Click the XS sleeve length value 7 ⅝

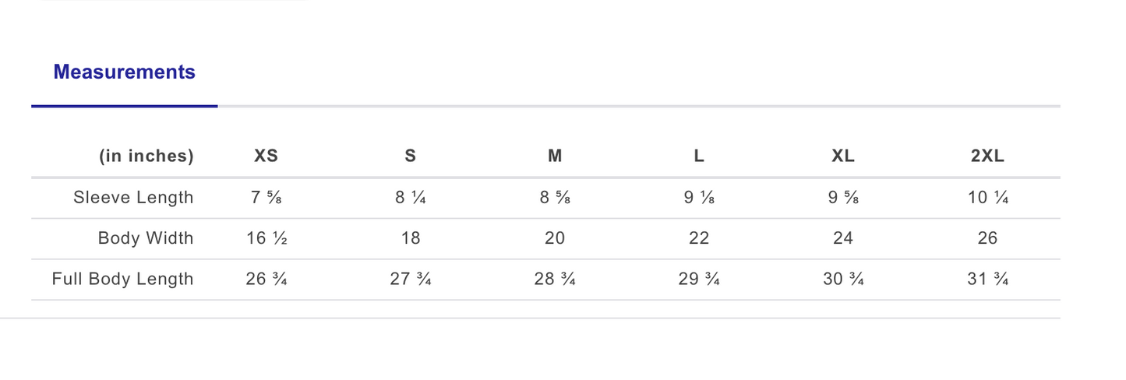coord(266,198)
